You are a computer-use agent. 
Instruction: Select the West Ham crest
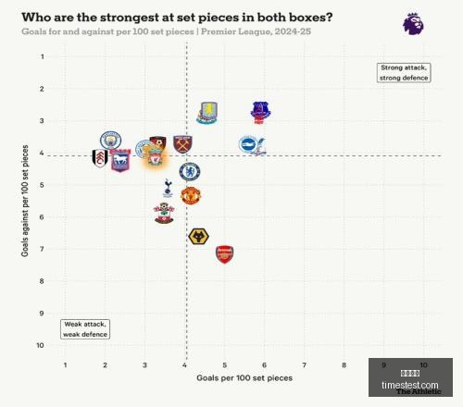pos(182,144)
